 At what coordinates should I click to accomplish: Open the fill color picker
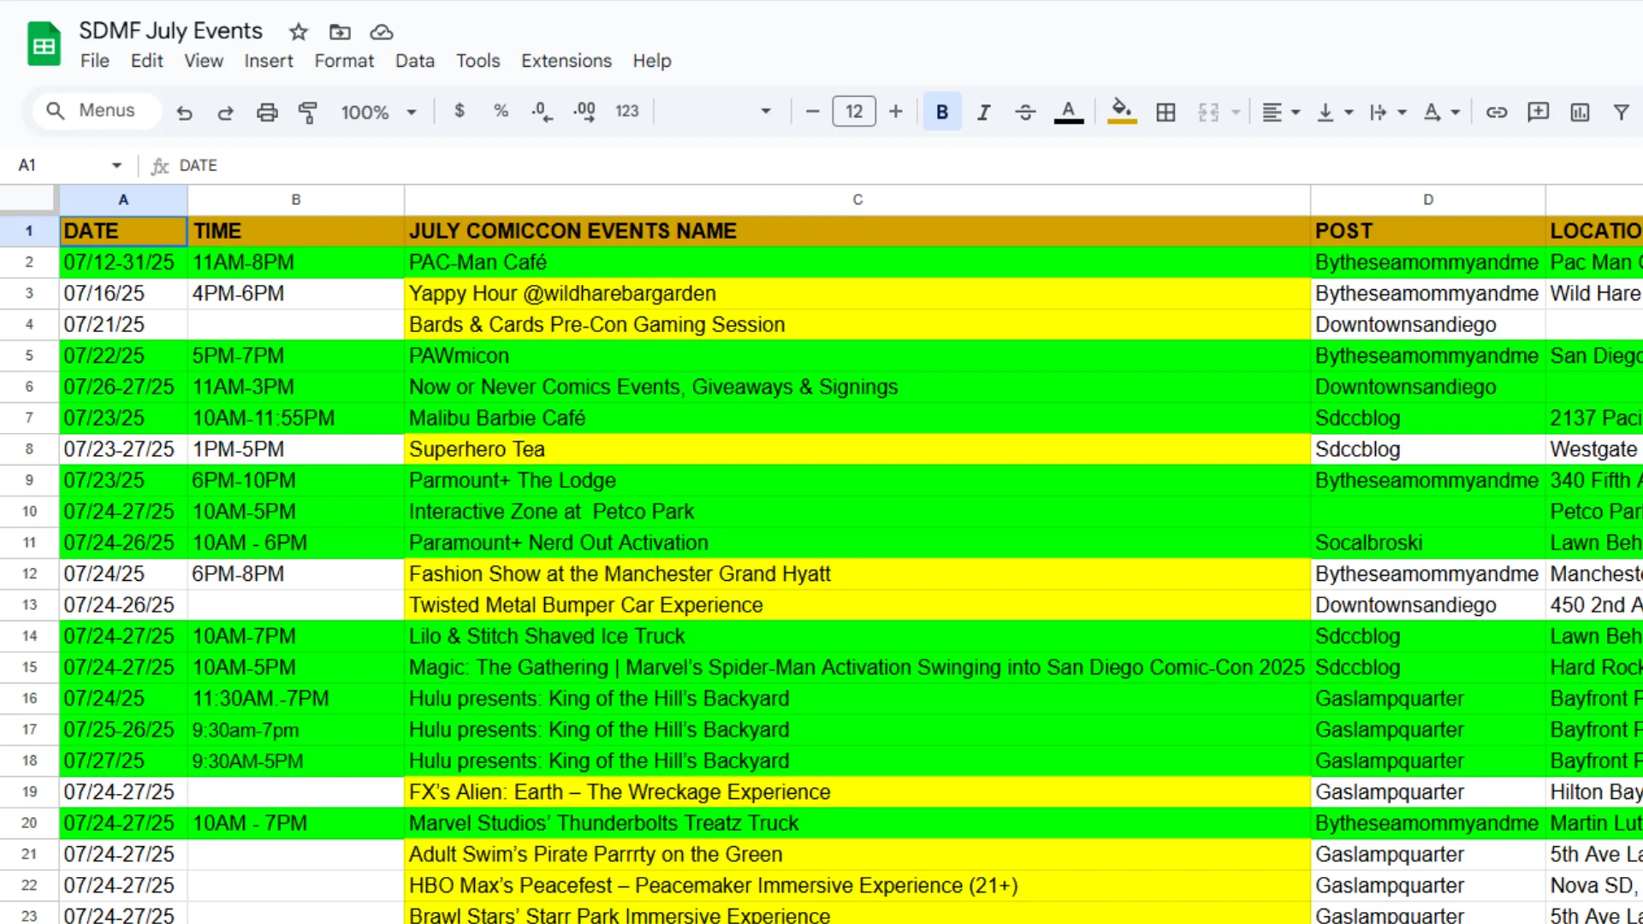click(x=1122, y=112)
